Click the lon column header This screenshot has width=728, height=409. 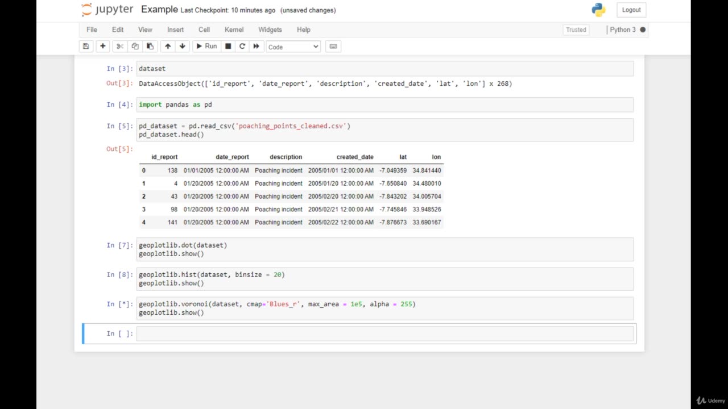[436, 157]
